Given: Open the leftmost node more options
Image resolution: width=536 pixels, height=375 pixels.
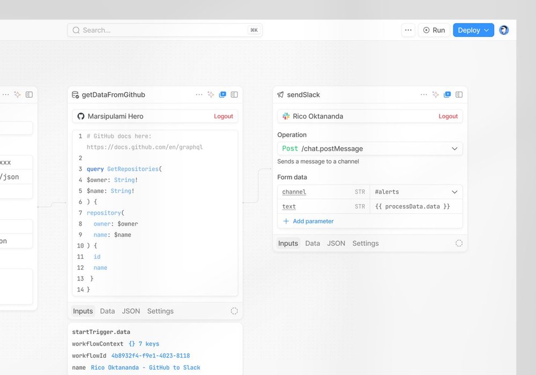Looking at the screenshot, I should pos(6,95).
